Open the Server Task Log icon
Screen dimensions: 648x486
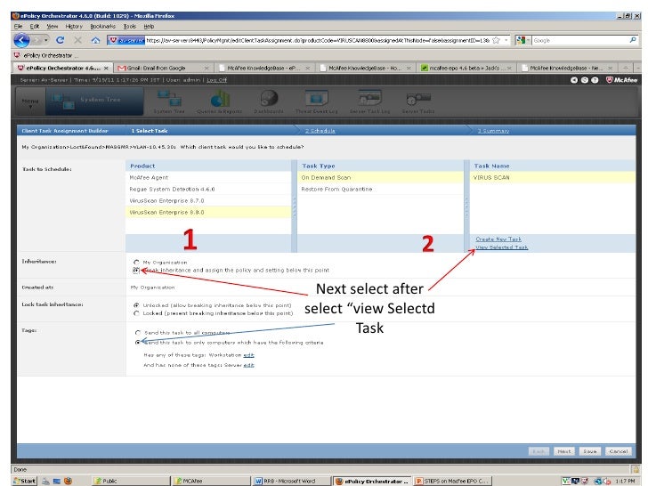[369, 102]
